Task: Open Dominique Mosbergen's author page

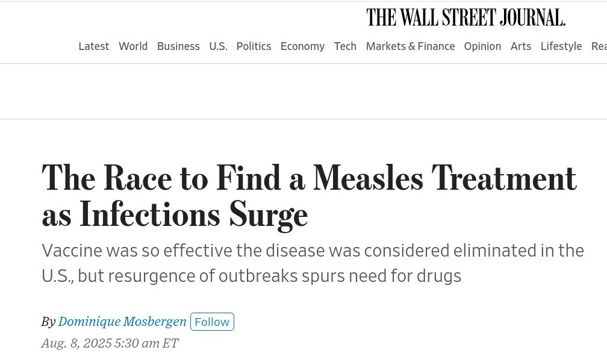Action: point(122,322)
